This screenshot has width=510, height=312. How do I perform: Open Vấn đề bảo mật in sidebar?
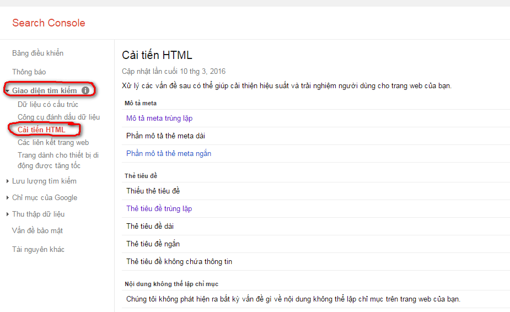(37, 231)
